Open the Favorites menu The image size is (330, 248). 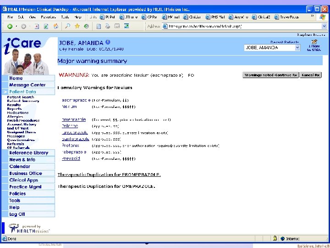(x=49, y=17)
